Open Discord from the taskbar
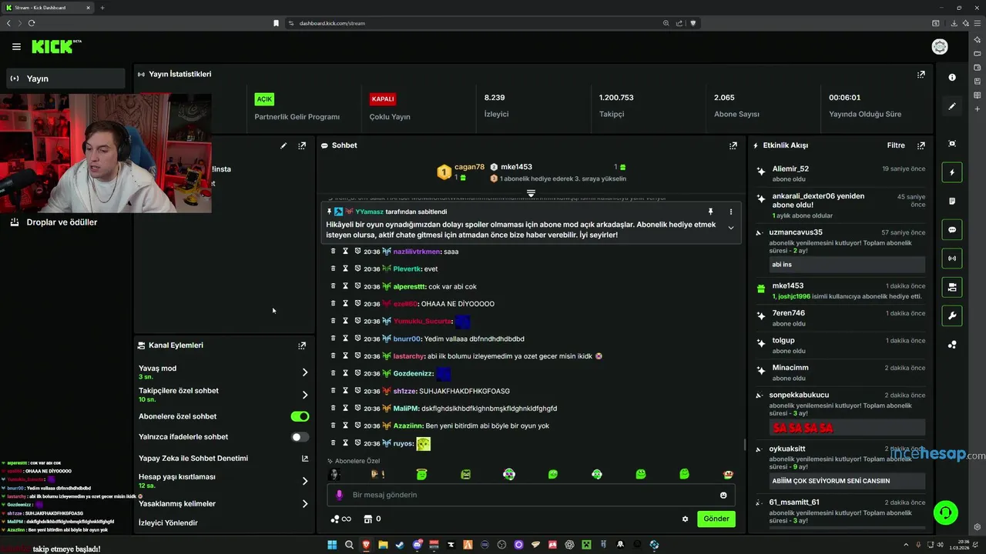This screenshot has height=554, width=986. pyautogui.click(x=418, y=545)
